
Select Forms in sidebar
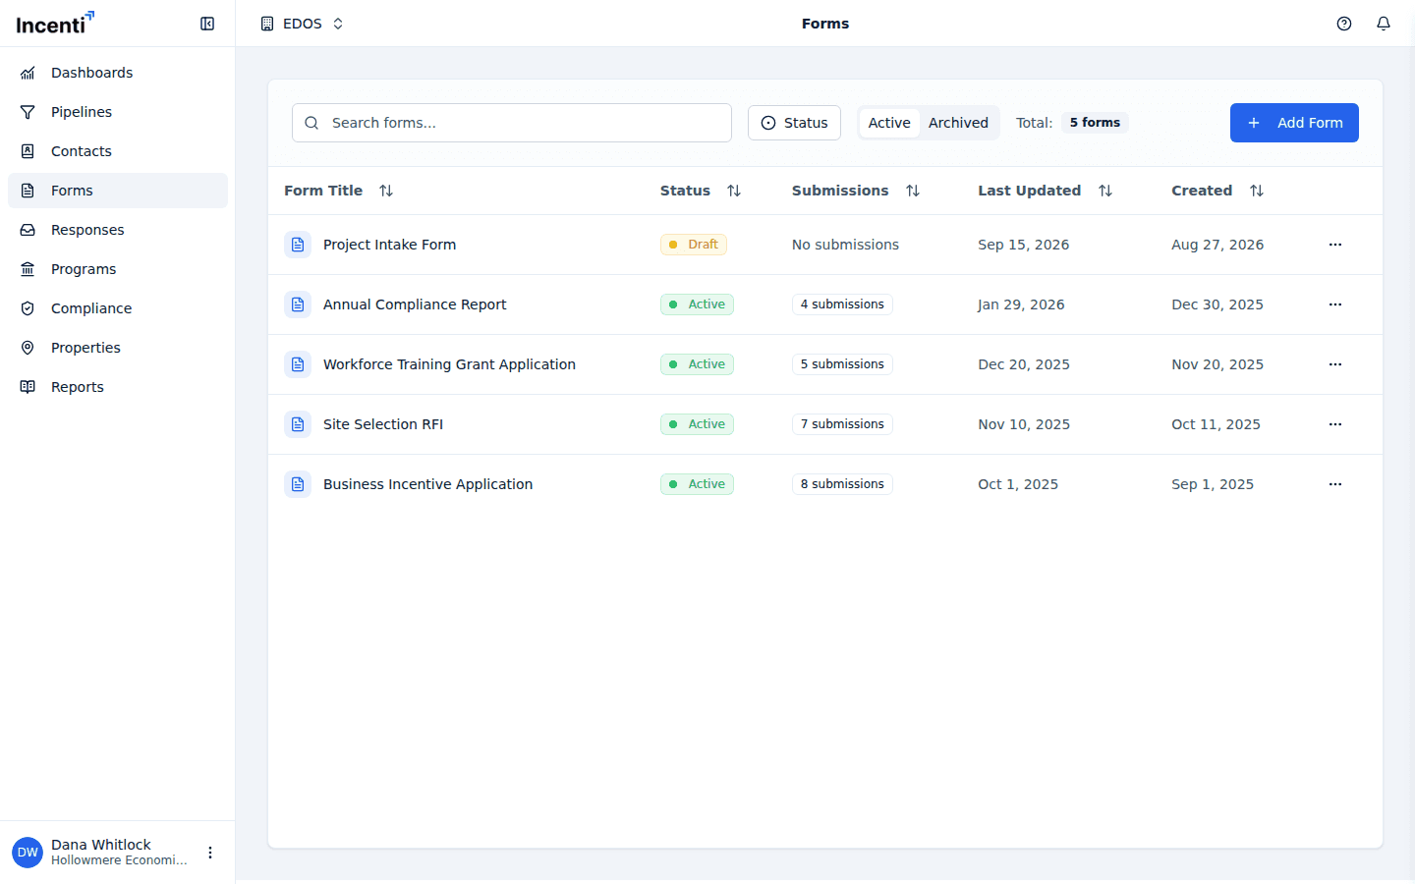pos(118,191)
